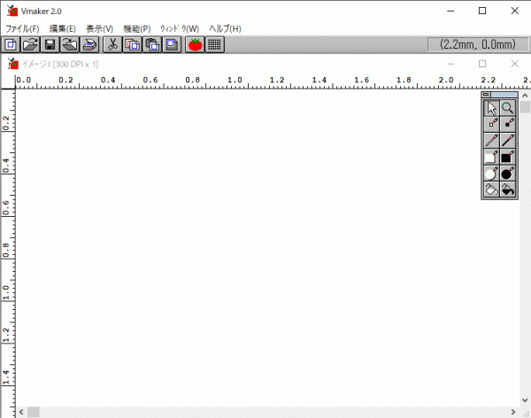
Task: Click the horizontal scrollbar thumb
Action: tap(34, 412)
